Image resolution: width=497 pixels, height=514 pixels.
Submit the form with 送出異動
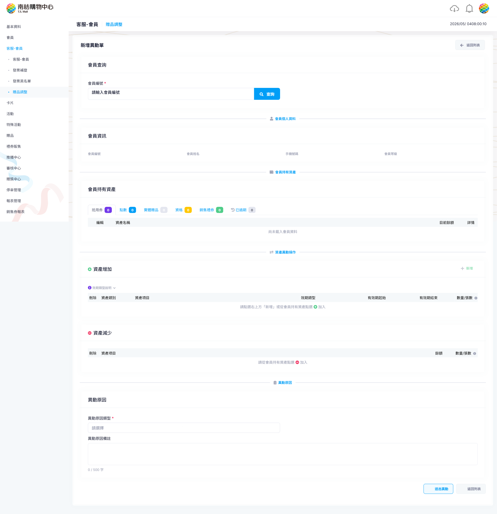tap(438, 489)
